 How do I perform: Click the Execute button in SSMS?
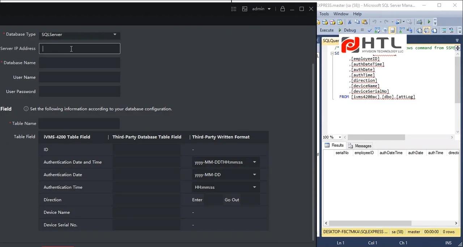point(326,30)
